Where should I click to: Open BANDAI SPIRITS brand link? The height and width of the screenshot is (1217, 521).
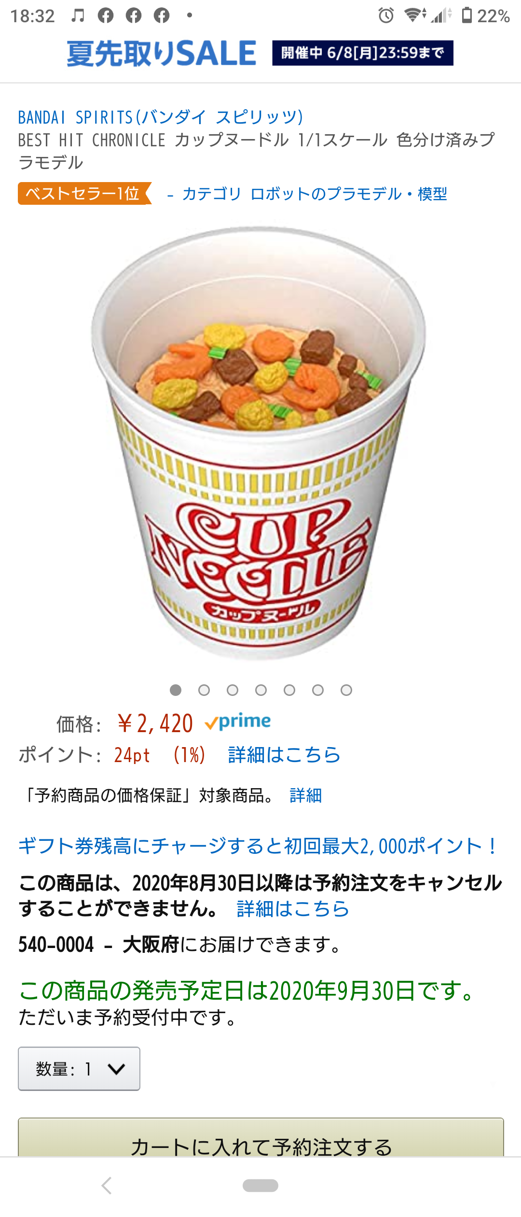click(x=161, y=117)
